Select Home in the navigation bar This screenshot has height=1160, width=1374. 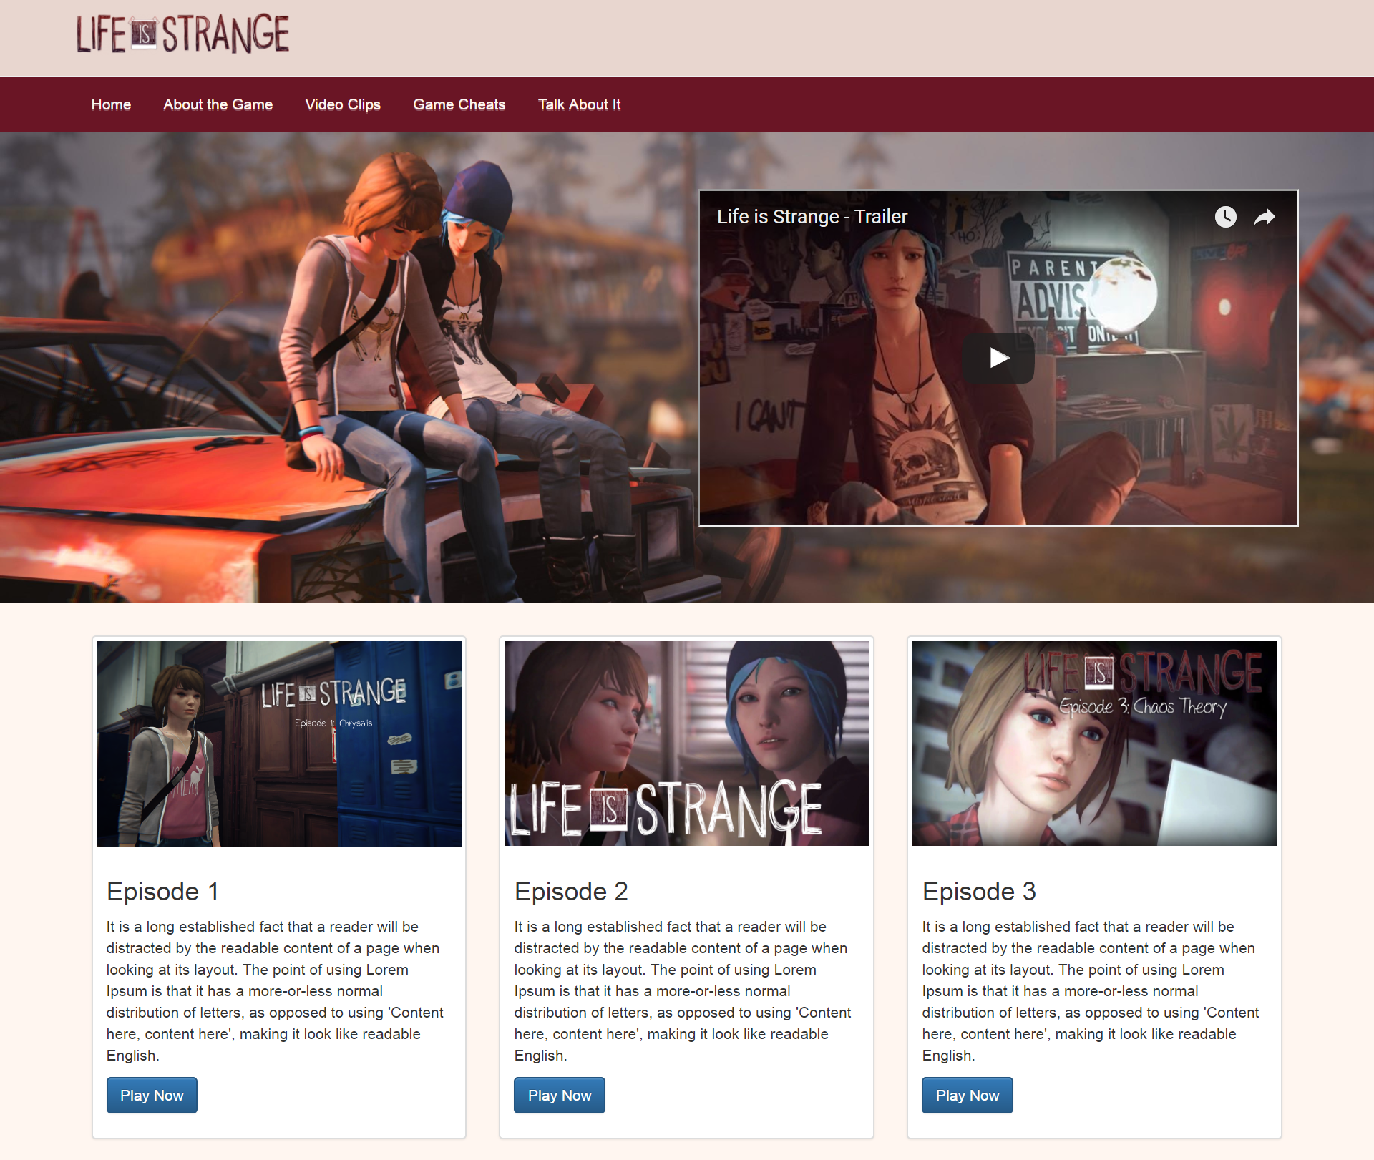click(x=111, y=104)
